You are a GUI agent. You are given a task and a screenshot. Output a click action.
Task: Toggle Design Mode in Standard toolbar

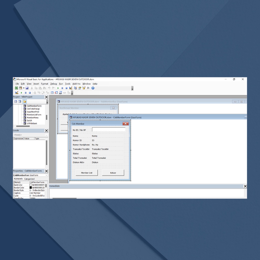click(x=71, y=88)
